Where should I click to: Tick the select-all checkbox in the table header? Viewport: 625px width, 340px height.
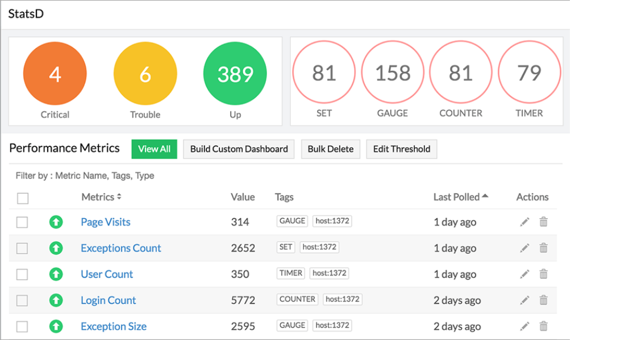[x=23, y=198]
